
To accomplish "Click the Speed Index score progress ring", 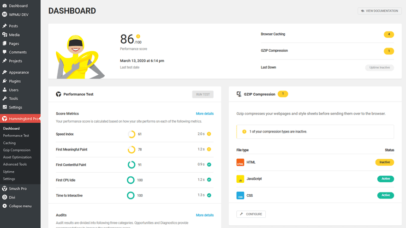I will (131, 134).
